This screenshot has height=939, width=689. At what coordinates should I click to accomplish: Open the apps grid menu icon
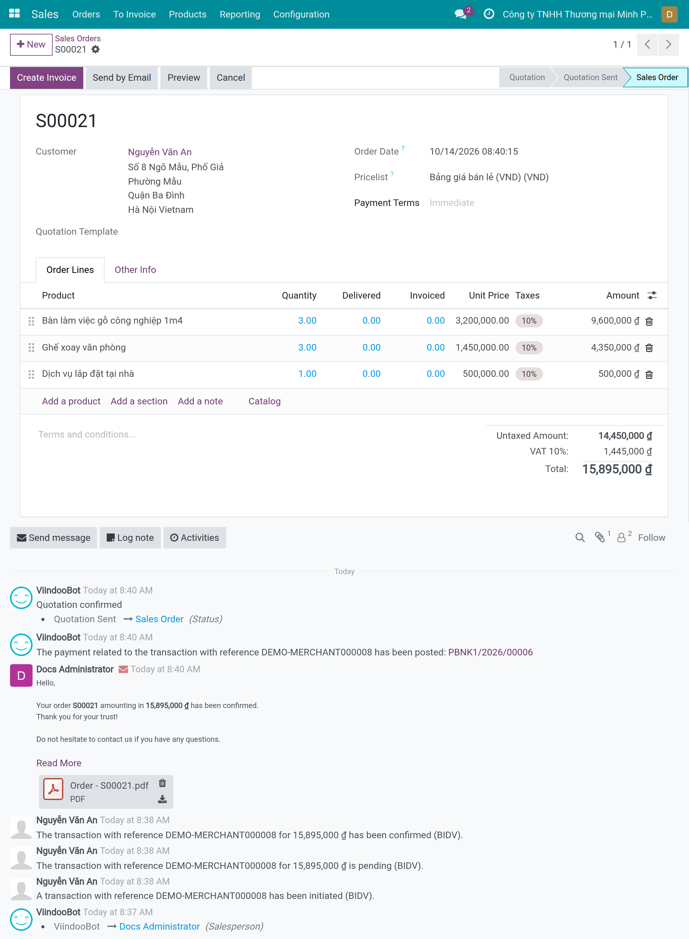(x=15, y=14)
